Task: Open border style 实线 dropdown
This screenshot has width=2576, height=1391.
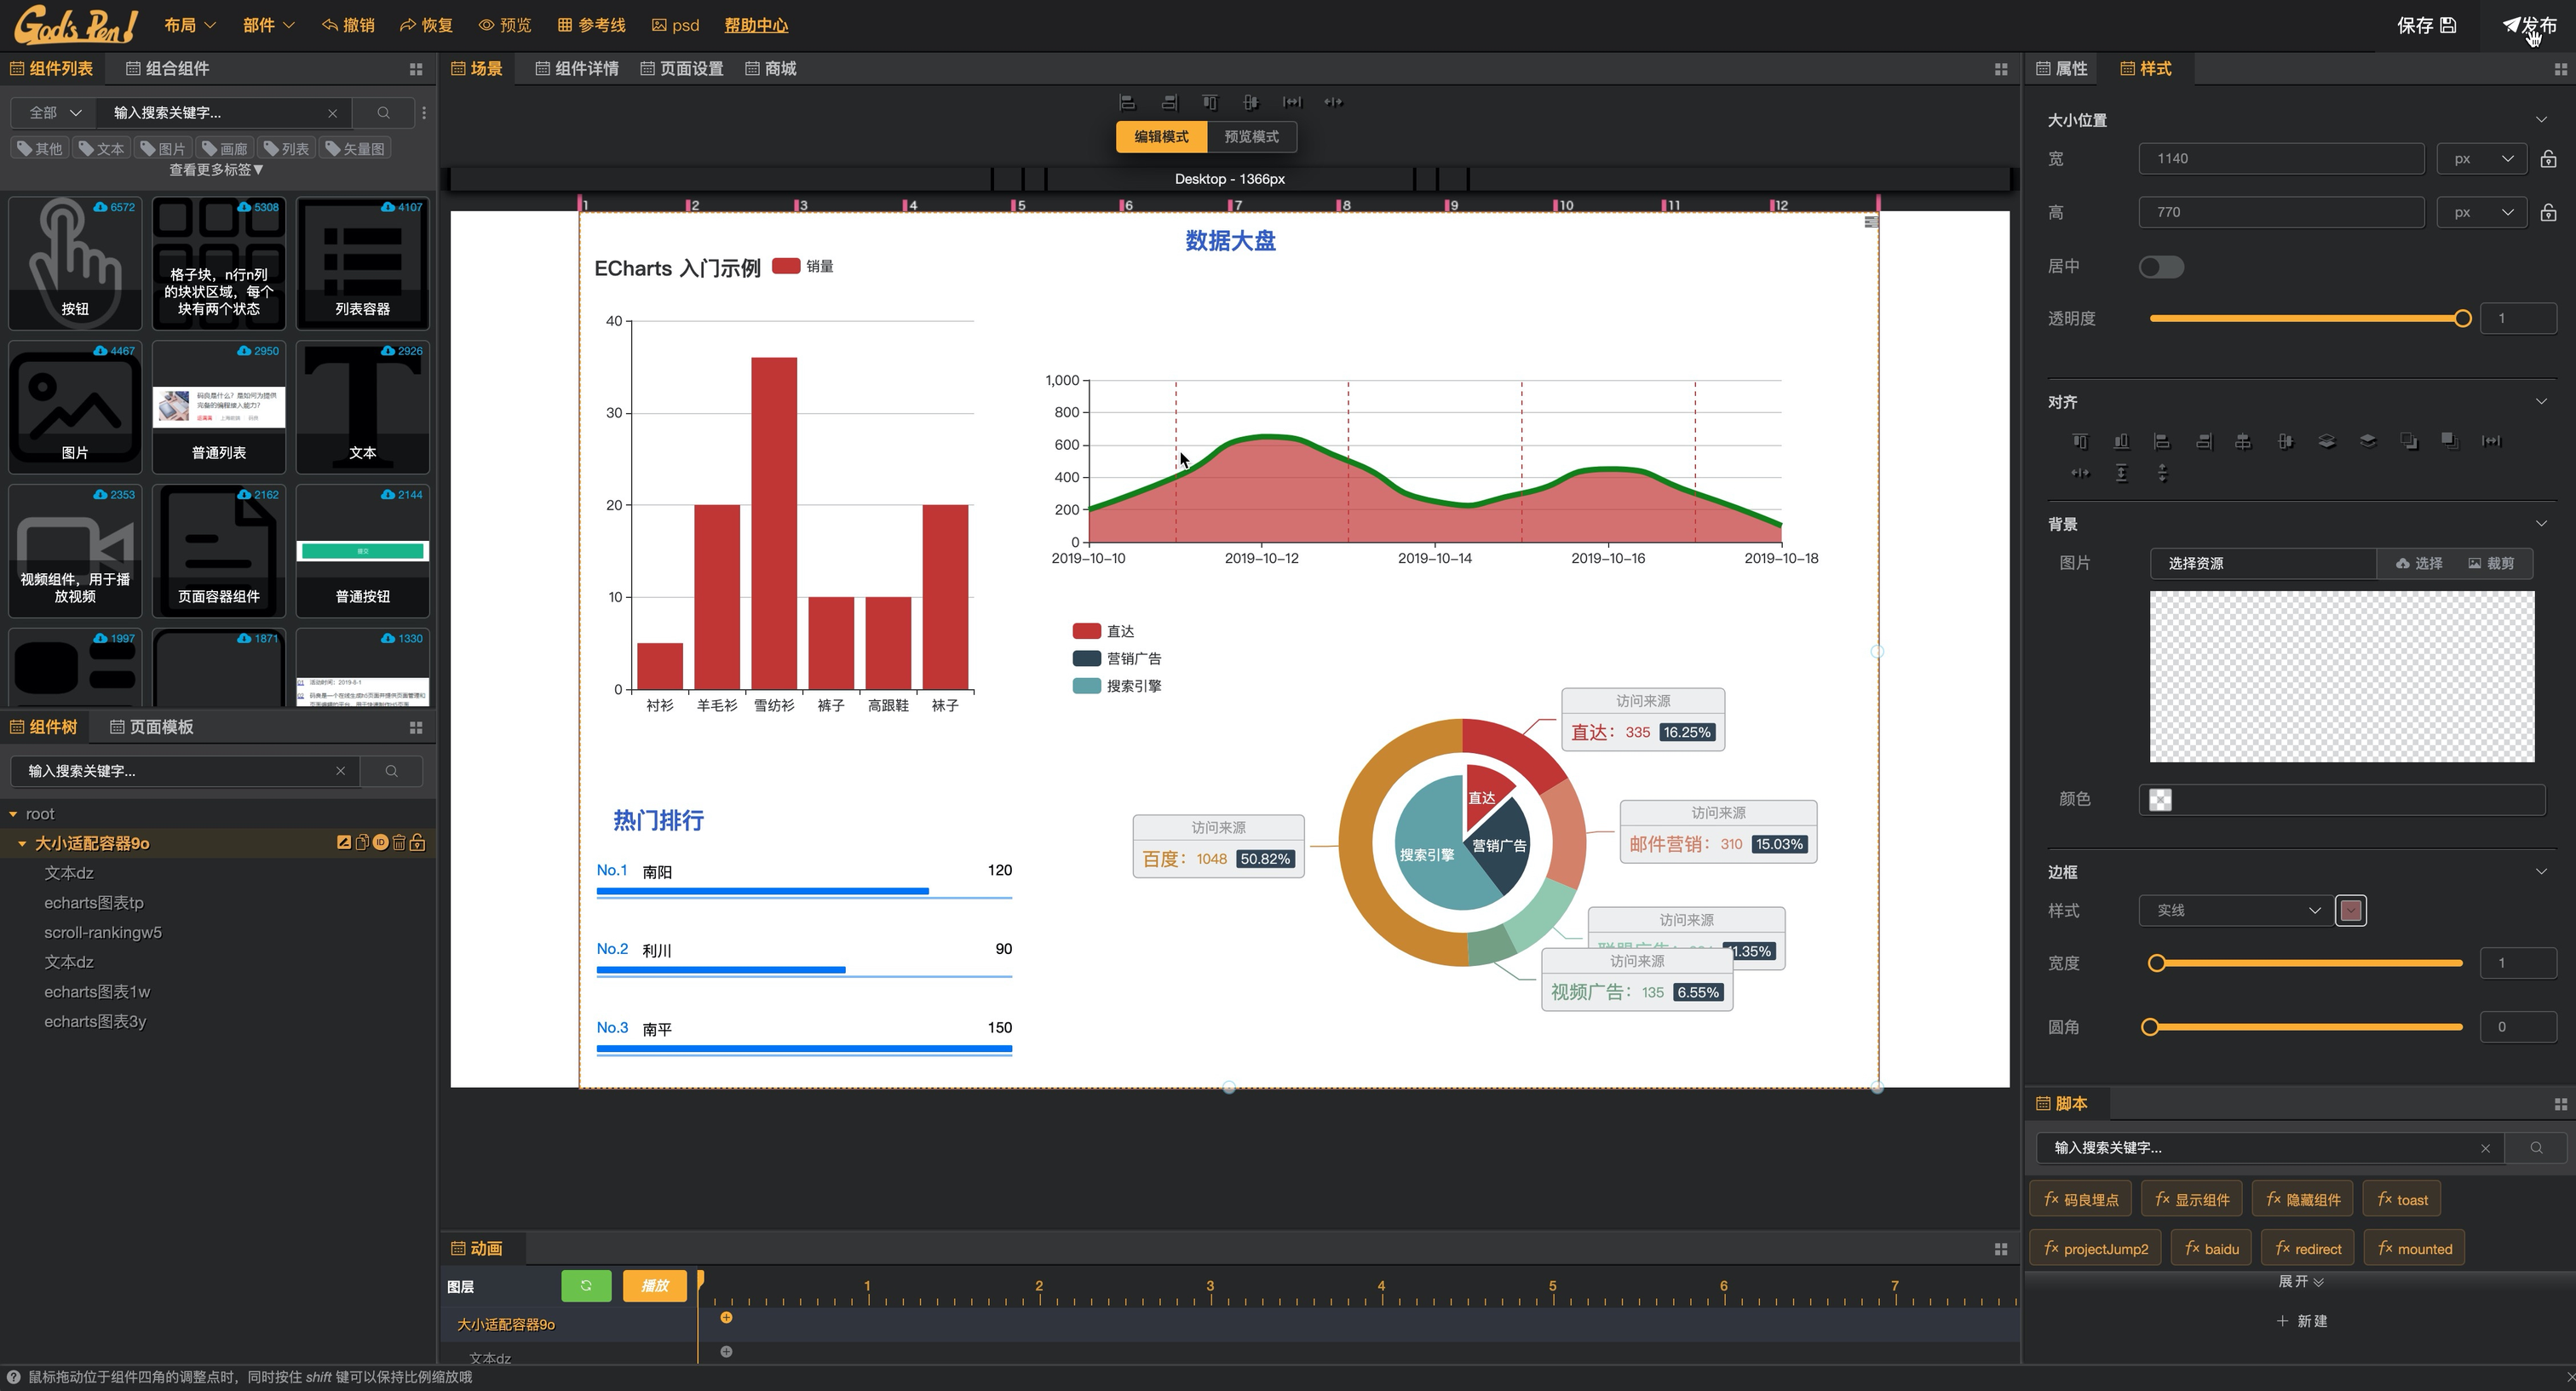Action: click(x=2237, y=911)
